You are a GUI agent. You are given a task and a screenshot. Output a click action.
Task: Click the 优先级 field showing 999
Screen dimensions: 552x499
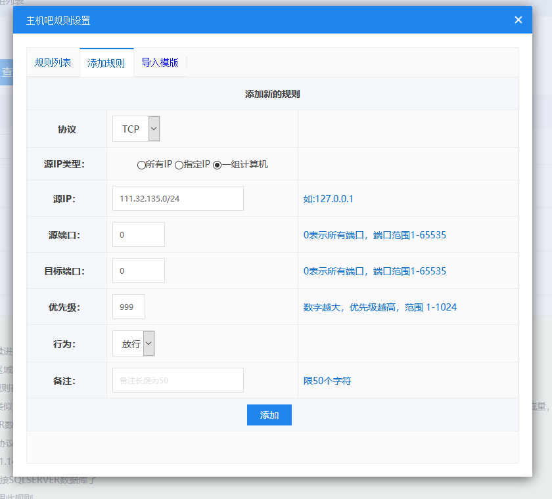129,307
